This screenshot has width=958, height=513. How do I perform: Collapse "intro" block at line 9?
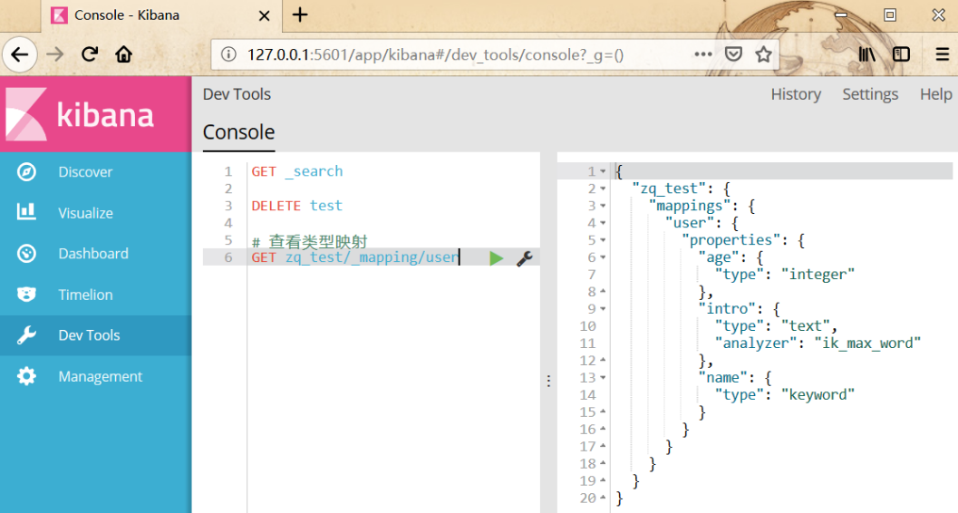603,309
